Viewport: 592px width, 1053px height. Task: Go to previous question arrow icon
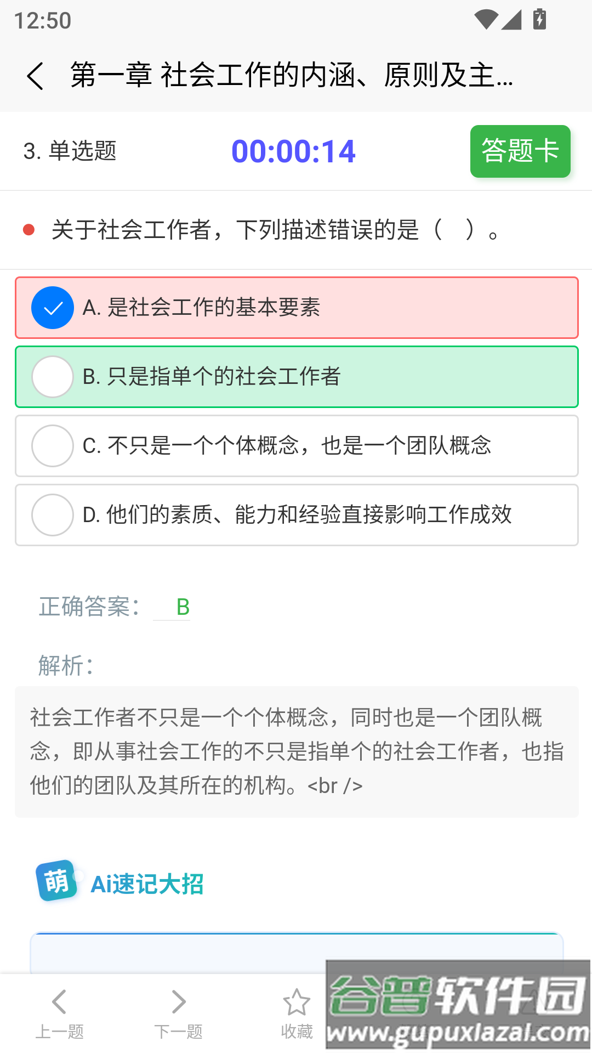[x=59, y=1001]
